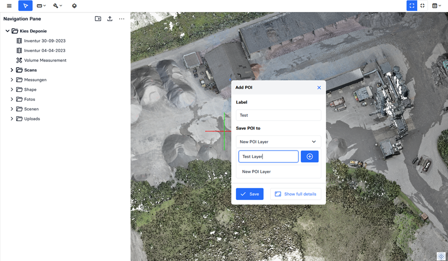The width and height of the screenshot is (448, 261).
Task: Toggle fullscreen expand view button
Action: [411, 6]
